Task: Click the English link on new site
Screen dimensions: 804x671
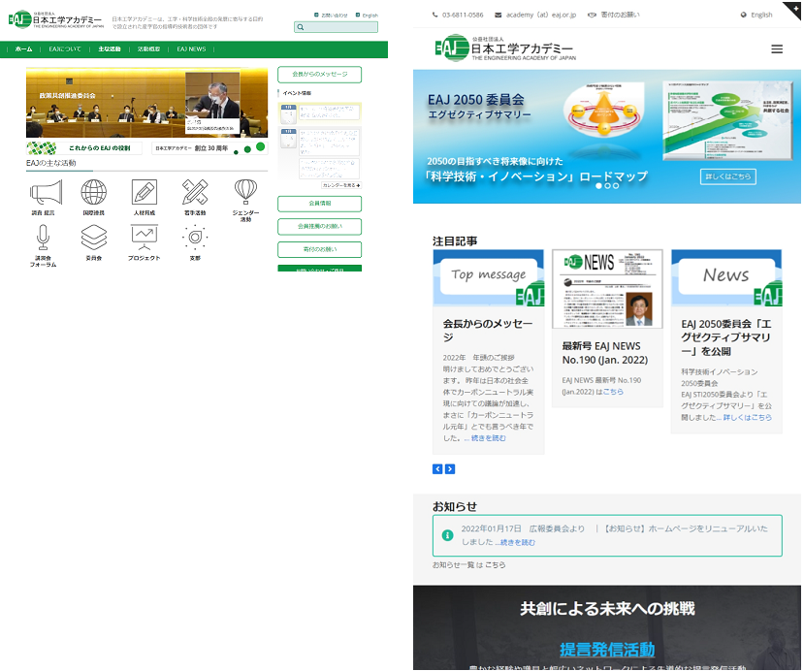Action: click(761, 15)
